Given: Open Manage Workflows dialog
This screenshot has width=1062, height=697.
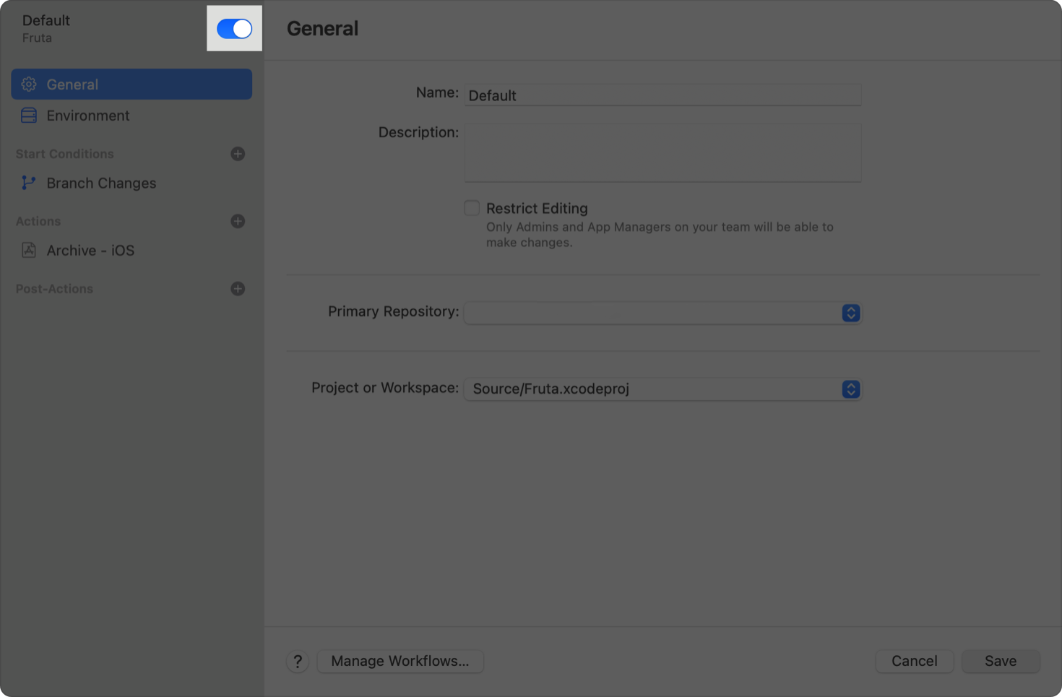Looking at the screenshot, I should (x=400, y=661).
